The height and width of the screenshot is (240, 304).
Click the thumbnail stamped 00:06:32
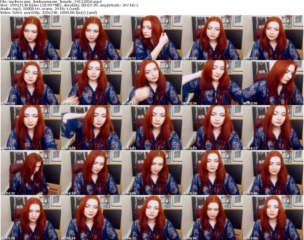click(152, 218)
